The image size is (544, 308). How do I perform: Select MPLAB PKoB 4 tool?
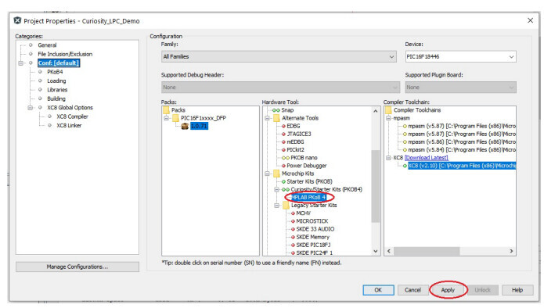[x=308, y=198]
